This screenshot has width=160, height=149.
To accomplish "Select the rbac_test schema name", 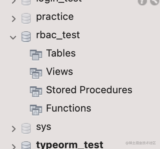I will tap(58, 35).
